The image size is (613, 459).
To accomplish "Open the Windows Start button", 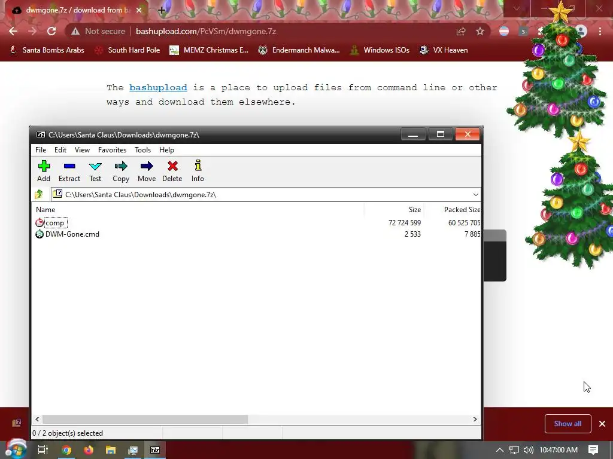I will [16, 449].
